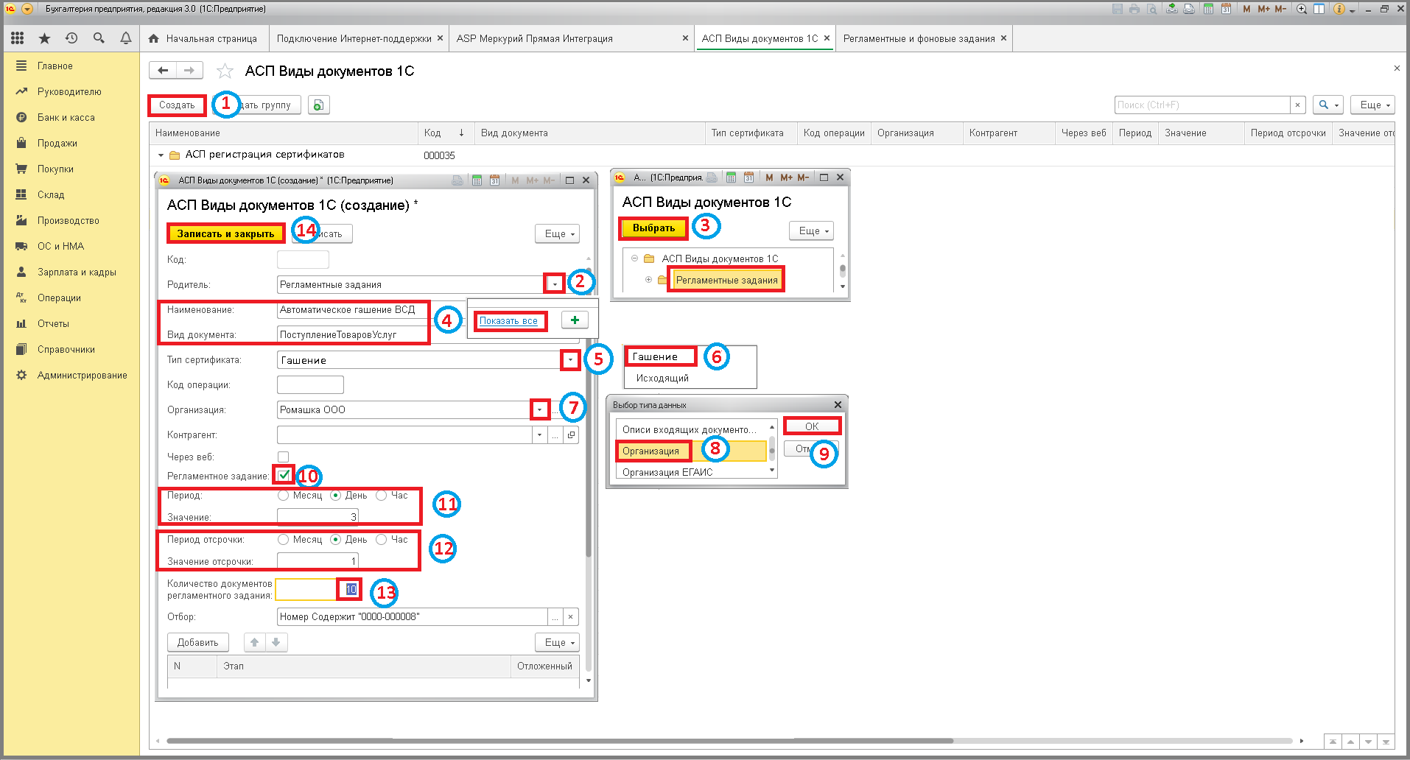Open the Организация dropdown arrow

[x=540, y=410]
